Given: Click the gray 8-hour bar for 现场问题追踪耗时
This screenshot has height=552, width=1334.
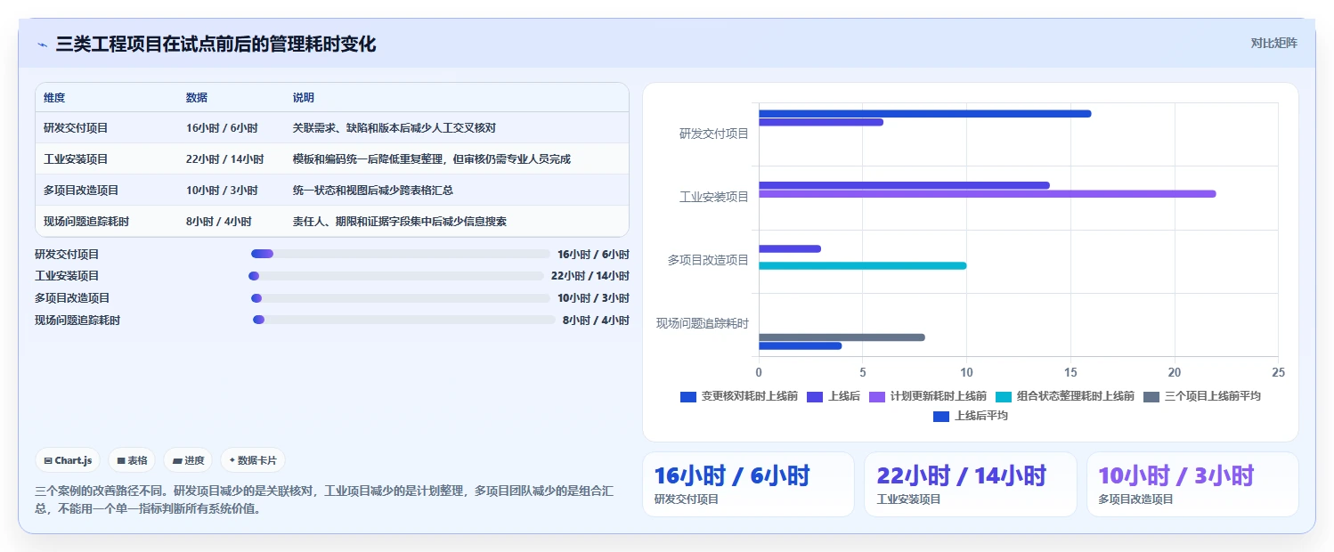Looking at the screenshot, I should (842, 337).
